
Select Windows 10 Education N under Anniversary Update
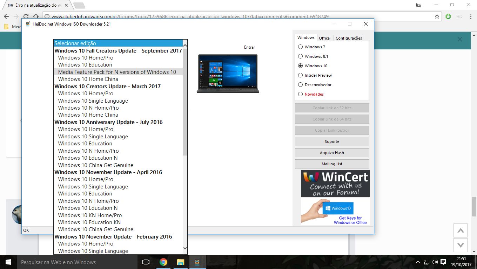point(118,158)
